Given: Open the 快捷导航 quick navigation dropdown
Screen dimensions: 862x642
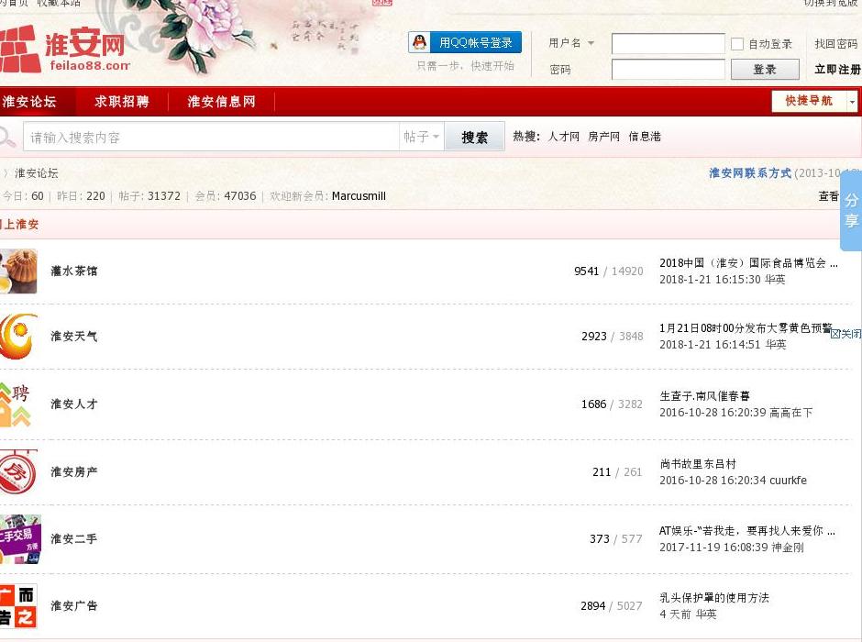Looking at the screenshot, I should pos(812,102).
